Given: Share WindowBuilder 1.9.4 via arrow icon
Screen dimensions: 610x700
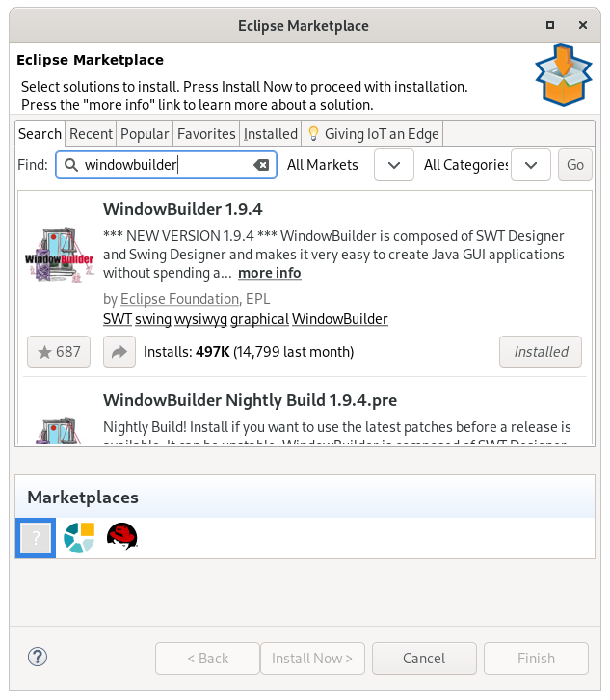Looking at the screenshot, I should 119,352.
